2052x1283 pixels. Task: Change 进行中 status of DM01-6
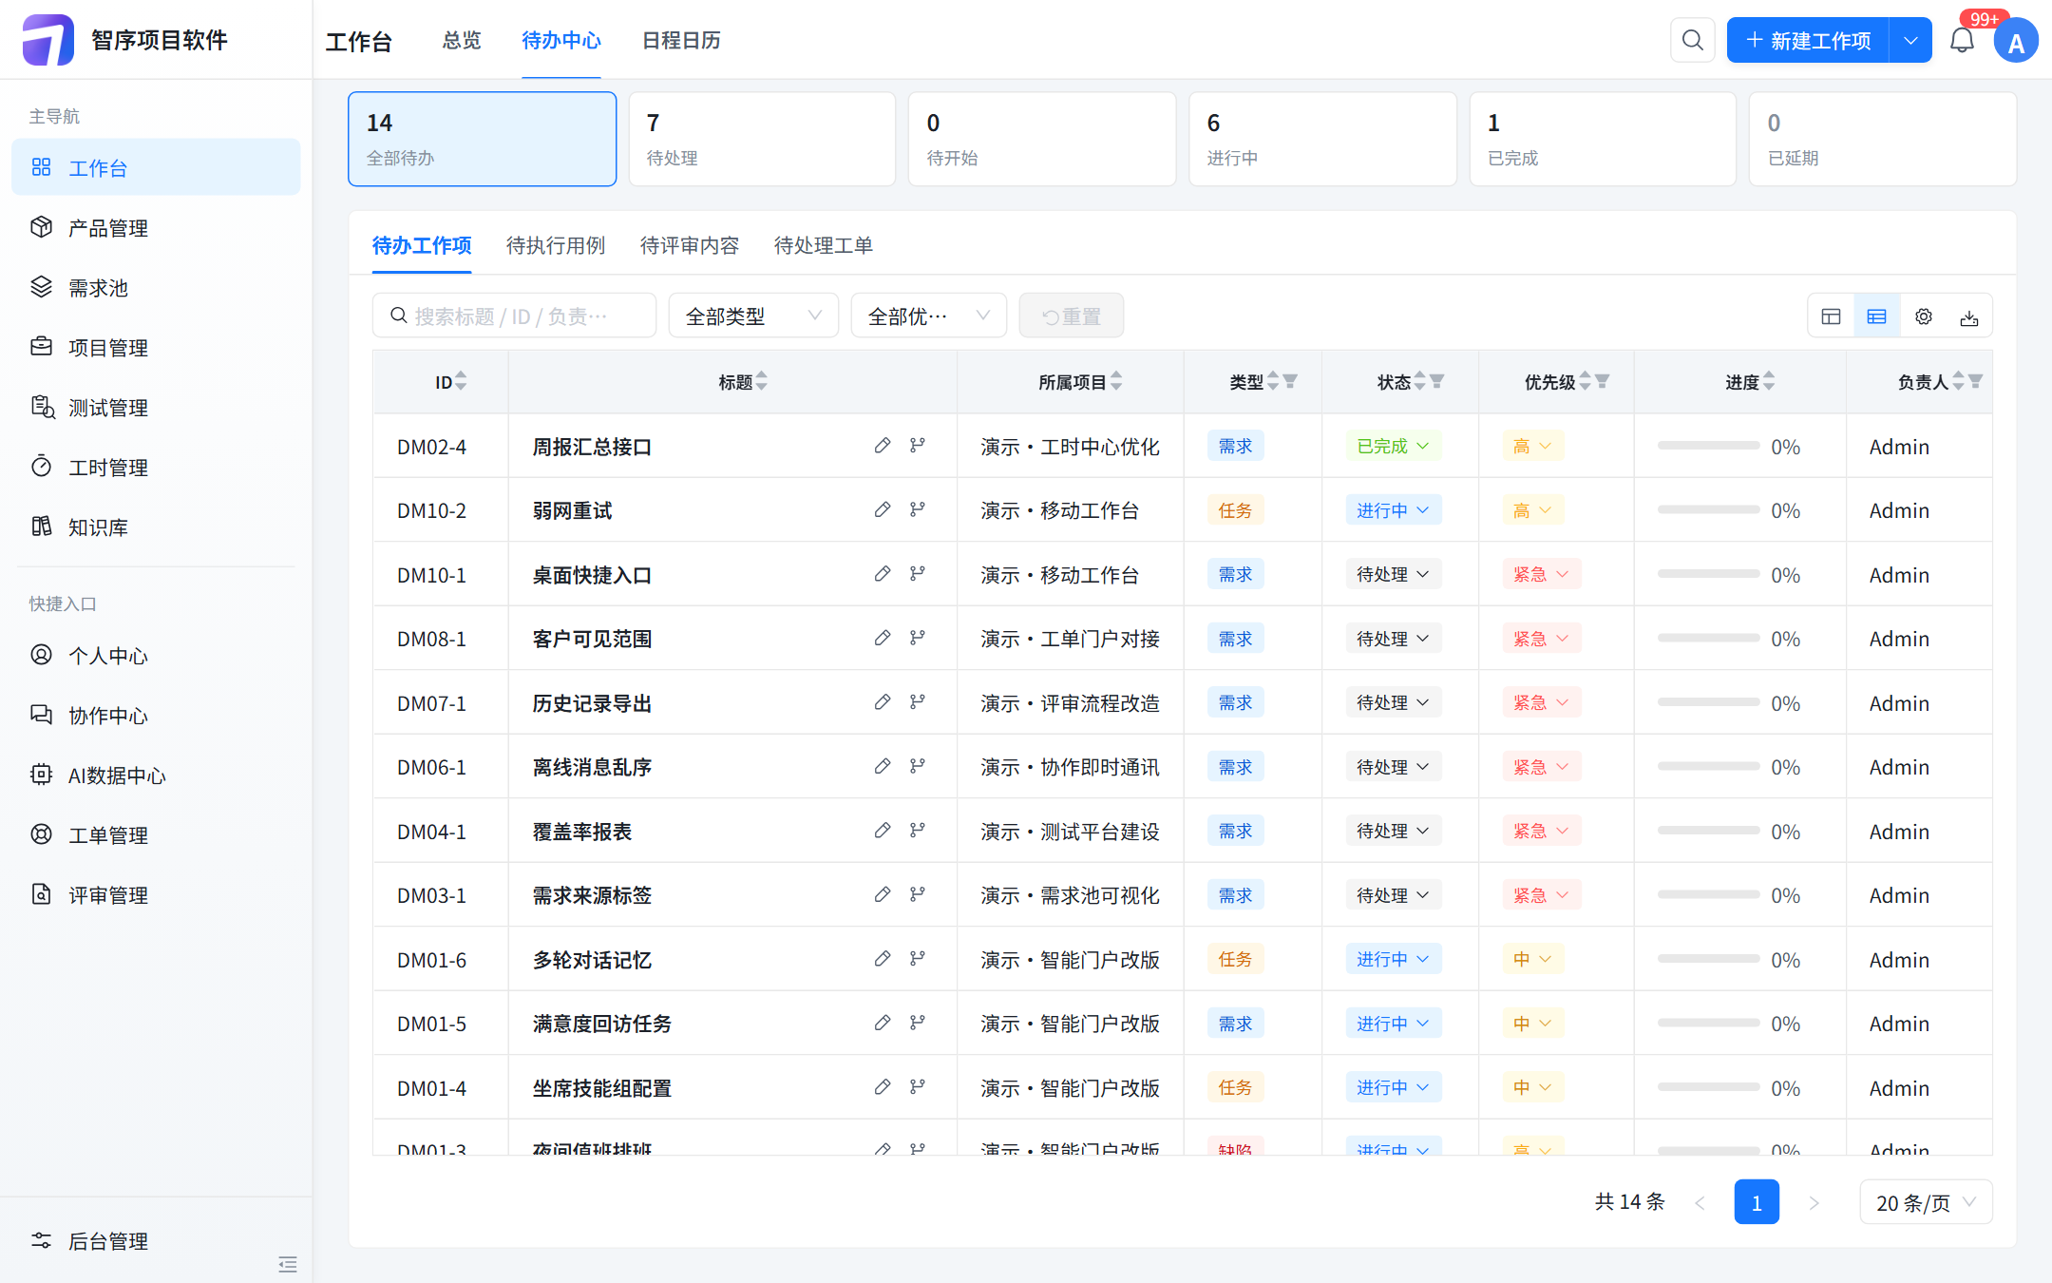[x=1393, y=959]
